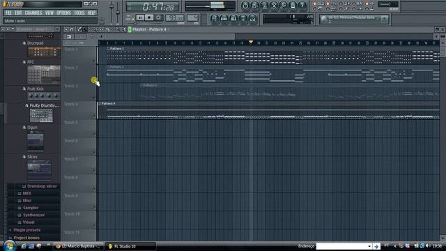Open the Windows Start menu
Image resolution: width=446 pixels, height=251 pixels.
coord(9,245)
